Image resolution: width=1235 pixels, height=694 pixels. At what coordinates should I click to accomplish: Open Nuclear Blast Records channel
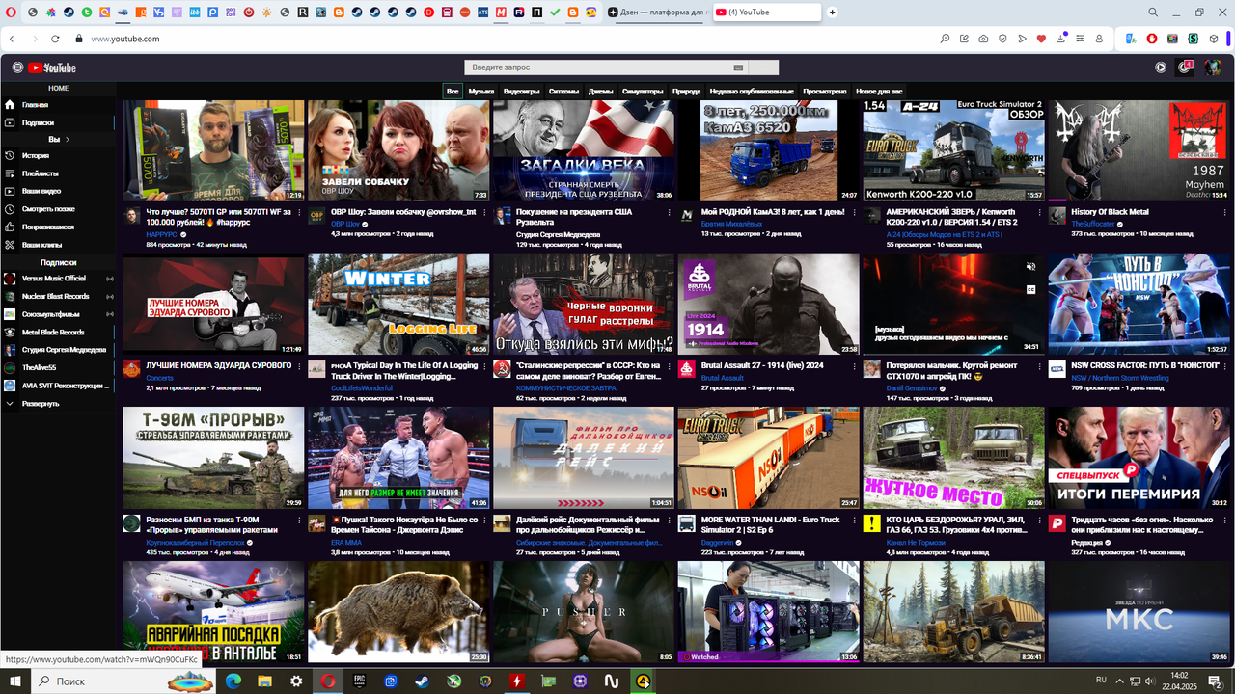point(58,296)
